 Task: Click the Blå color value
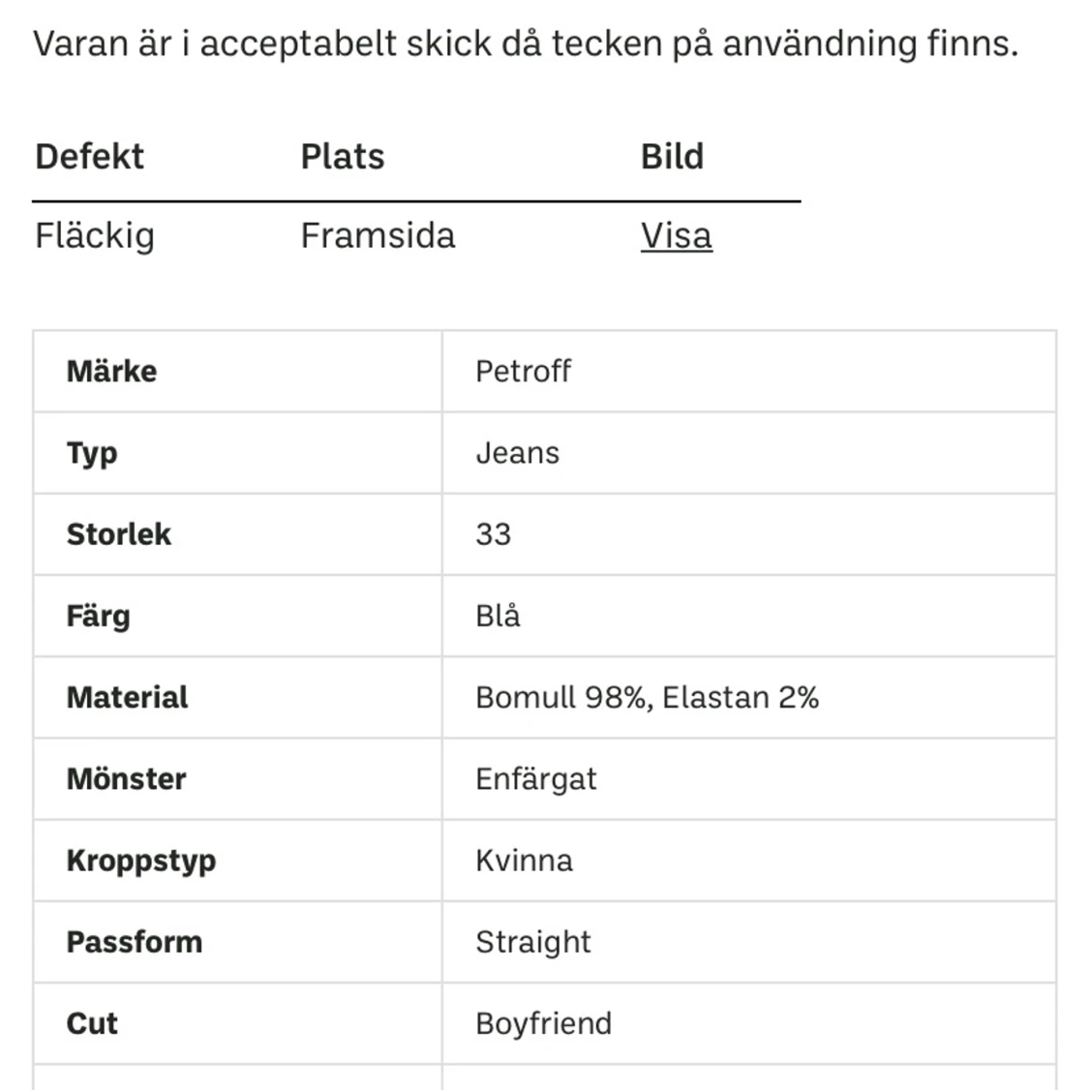[498, 616]
